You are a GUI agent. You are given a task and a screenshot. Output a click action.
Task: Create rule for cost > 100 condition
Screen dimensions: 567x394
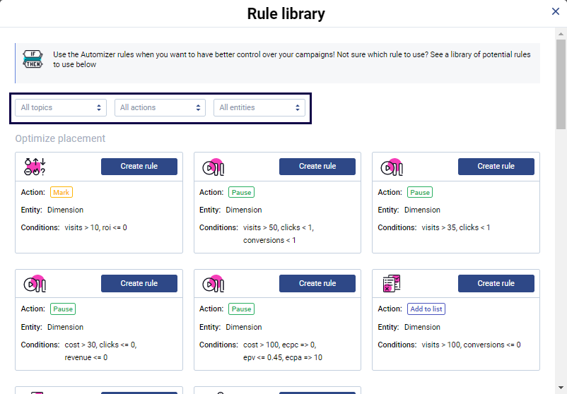point(317,283)
